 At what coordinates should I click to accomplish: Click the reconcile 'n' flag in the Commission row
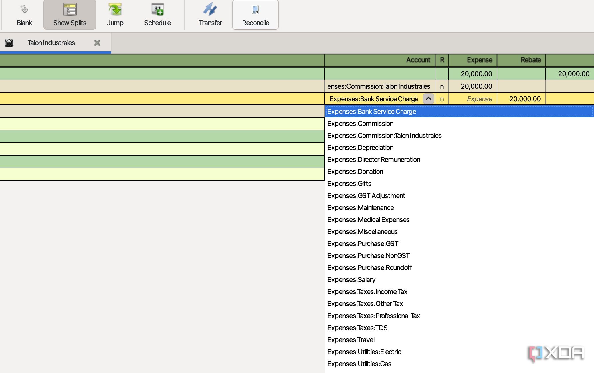[x=442, y=86]
